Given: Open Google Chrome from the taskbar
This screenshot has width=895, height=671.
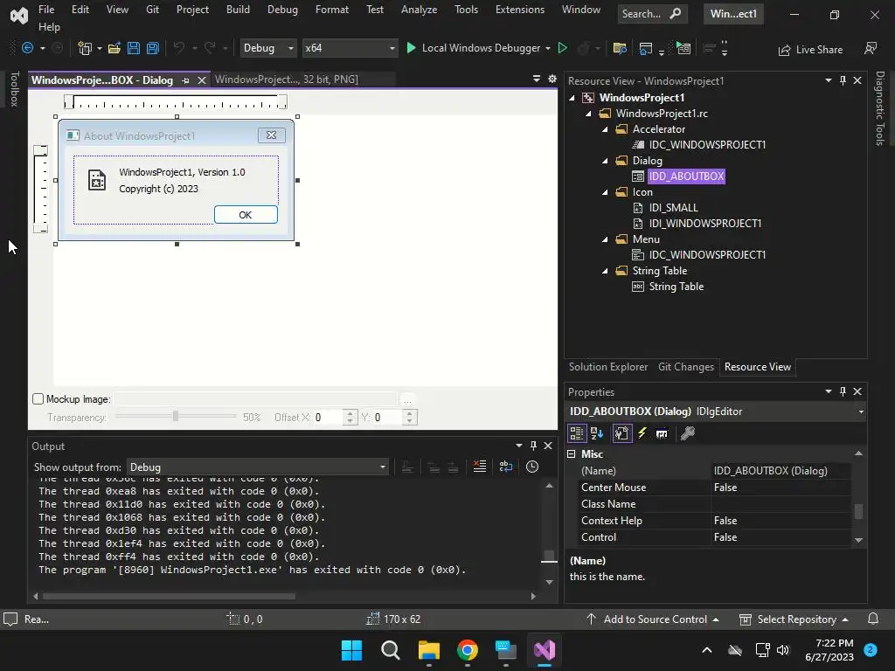Looking at the screenshot, I should click(468, 650).
